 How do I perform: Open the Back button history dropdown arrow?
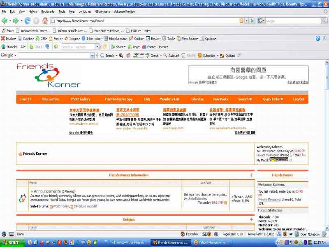10,21
